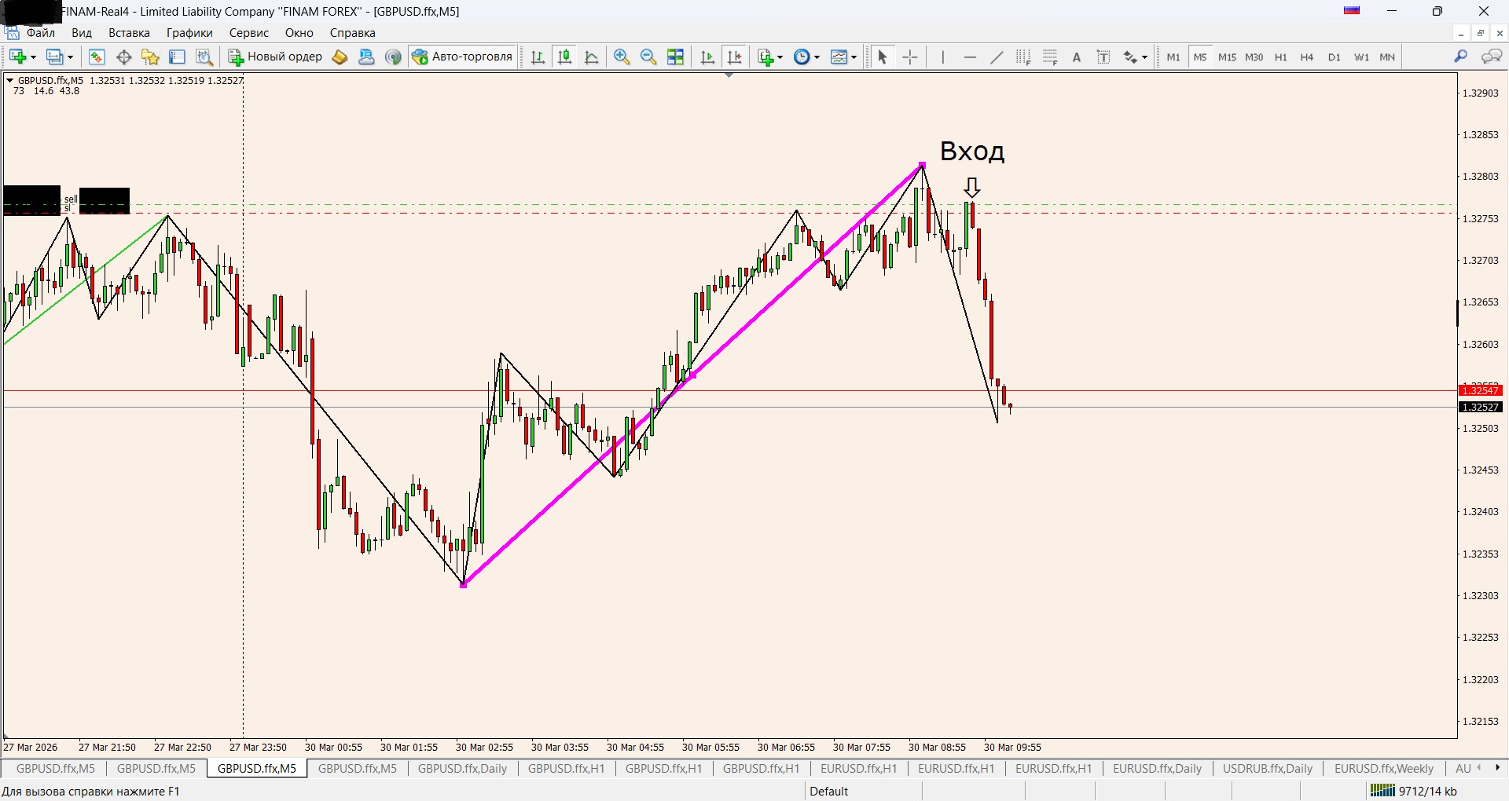Select the Trendline drawing tool

997,57
